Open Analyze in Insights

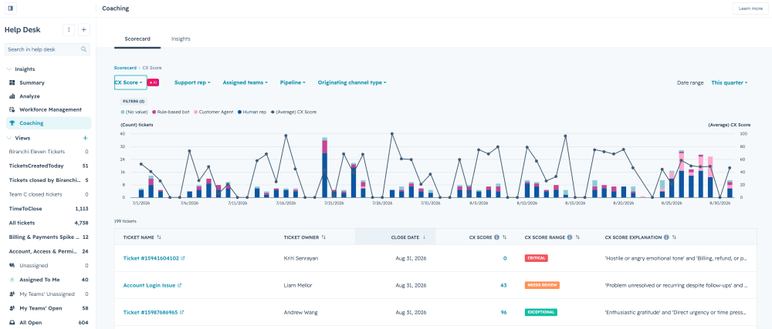pyautogui.click(x=29, y=96)
